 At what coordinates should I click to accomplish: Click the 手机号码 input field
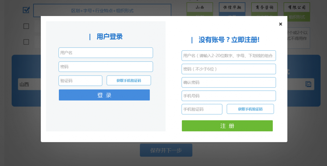pyautogui.click(x=229, y=96)
